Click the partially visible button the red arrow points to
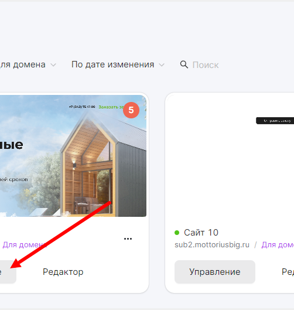 click(x=8, y=272)
